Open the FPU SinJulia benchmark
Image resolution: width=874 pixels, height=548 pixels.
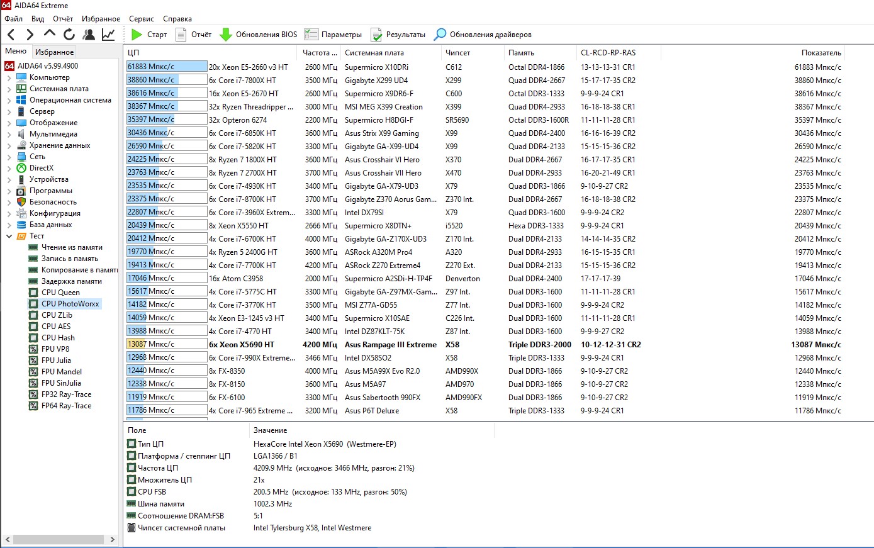click(55, 383)
